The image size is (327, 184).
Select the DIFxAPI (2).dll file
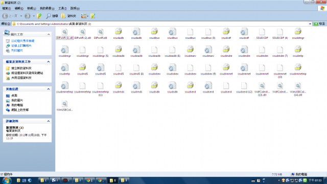click(83, 34)
